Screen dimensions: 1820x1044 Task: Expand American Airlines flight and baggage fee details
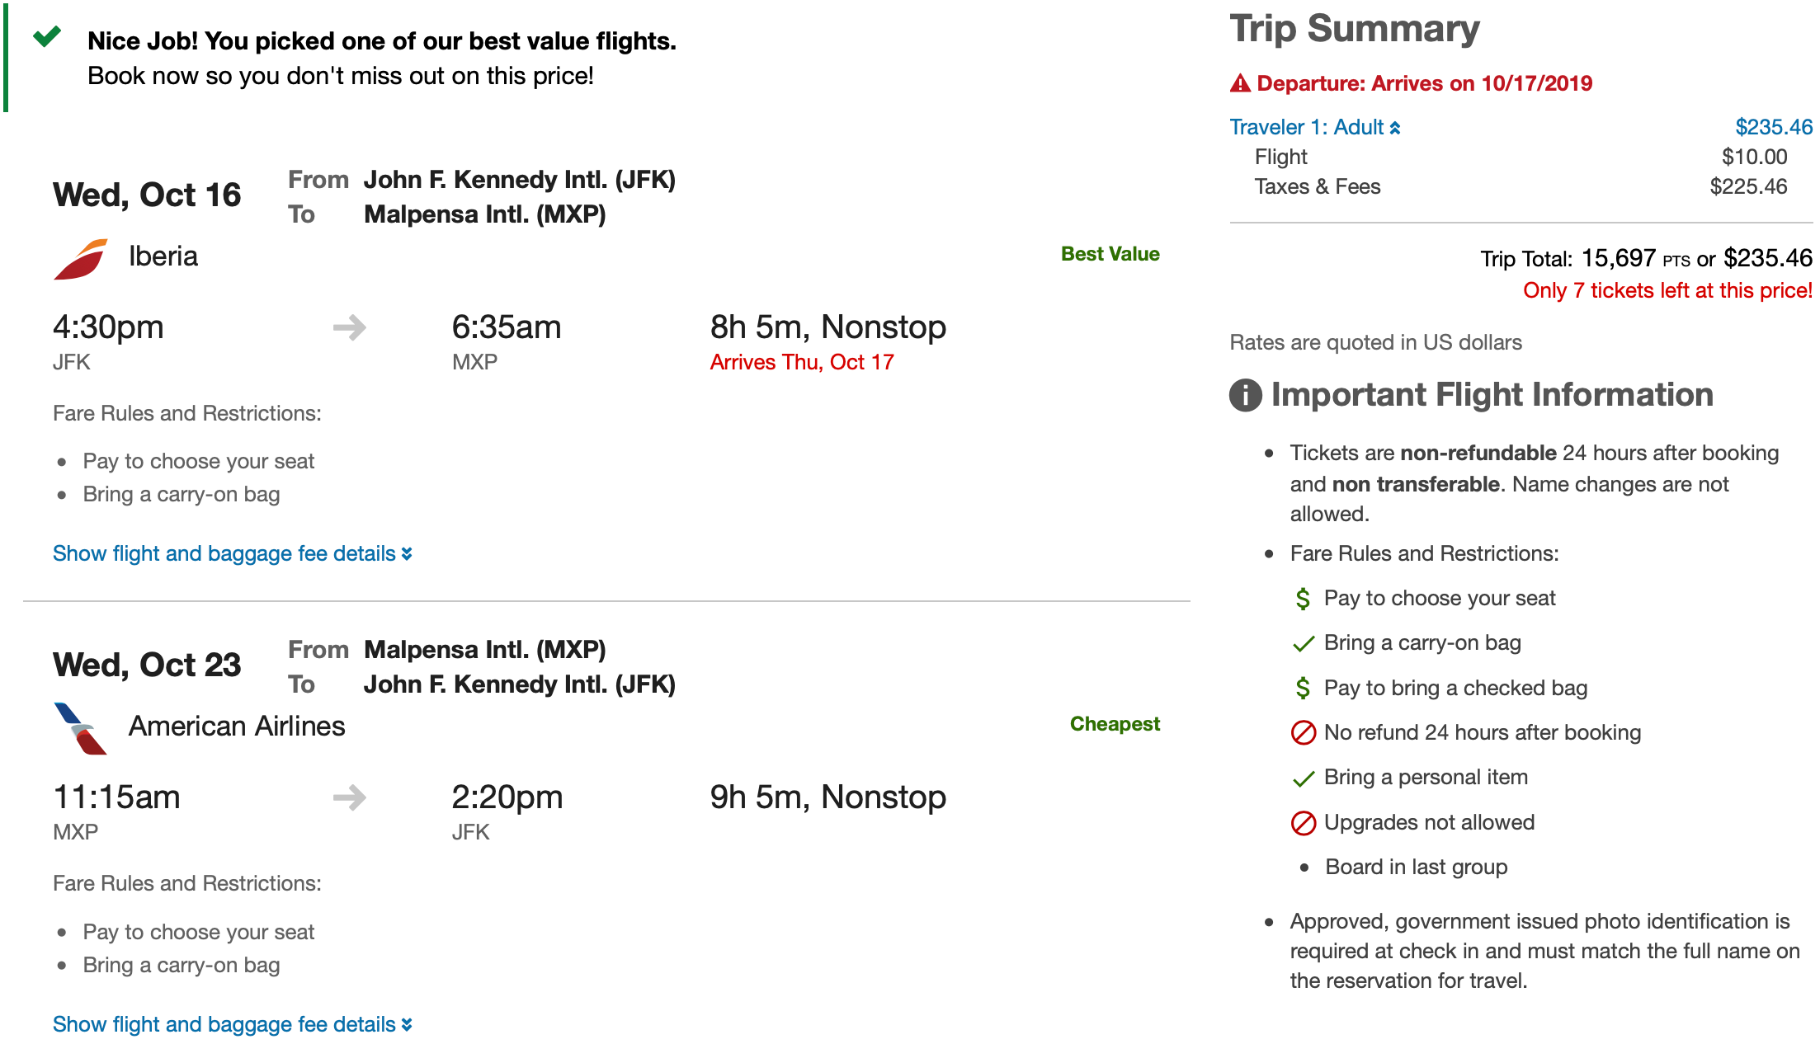[232, 1024]
